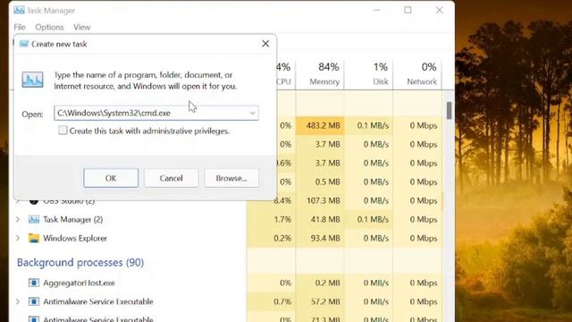Click the 1.7% CPU cell
The image size is (572, 322).
tap(271, 219)
